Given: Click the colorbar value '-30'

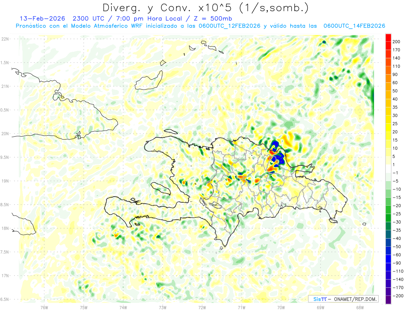Looking at the screenshot, I should click(397, 222).
